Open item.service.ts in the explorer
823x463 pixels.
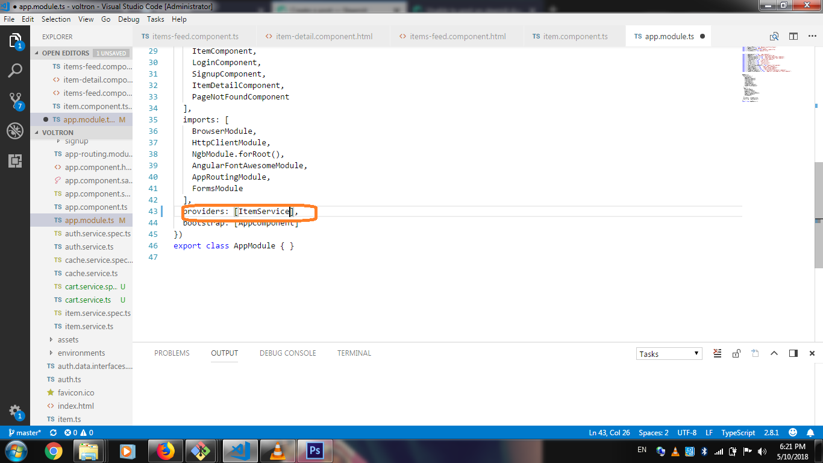[89, 326]
